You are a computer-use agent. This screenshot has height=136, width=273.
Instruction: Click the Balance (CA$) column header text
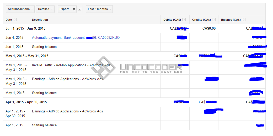(x=231, y=20)
